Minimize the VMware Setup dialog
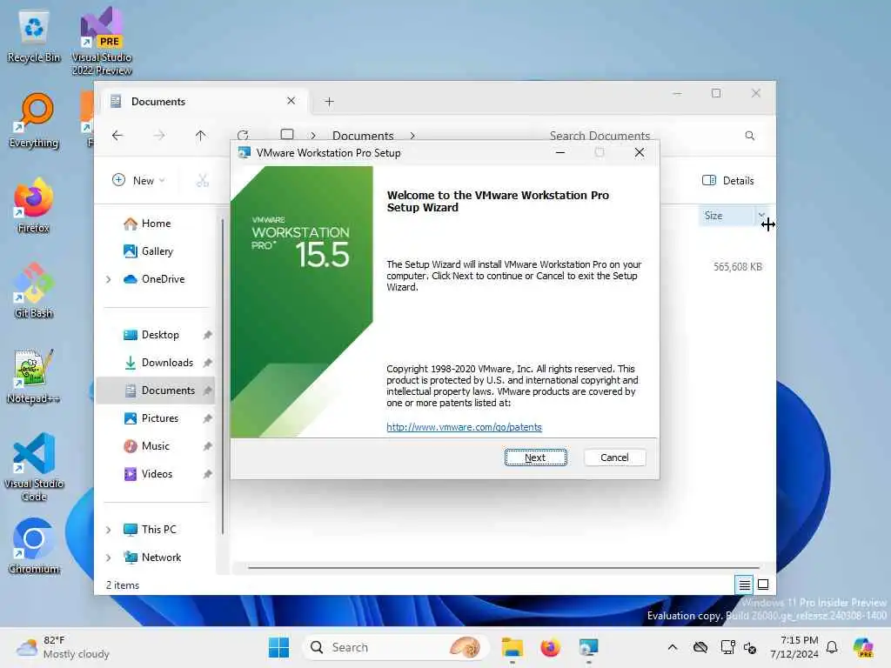The width and height of the screenshot is (891, 668). point(560,152)
